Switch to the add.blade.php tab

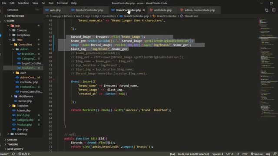coord(163,10)
